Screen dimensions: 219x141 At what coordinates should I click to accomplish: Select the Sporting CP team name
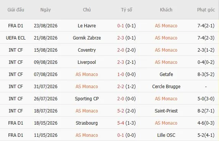point(87,99)
